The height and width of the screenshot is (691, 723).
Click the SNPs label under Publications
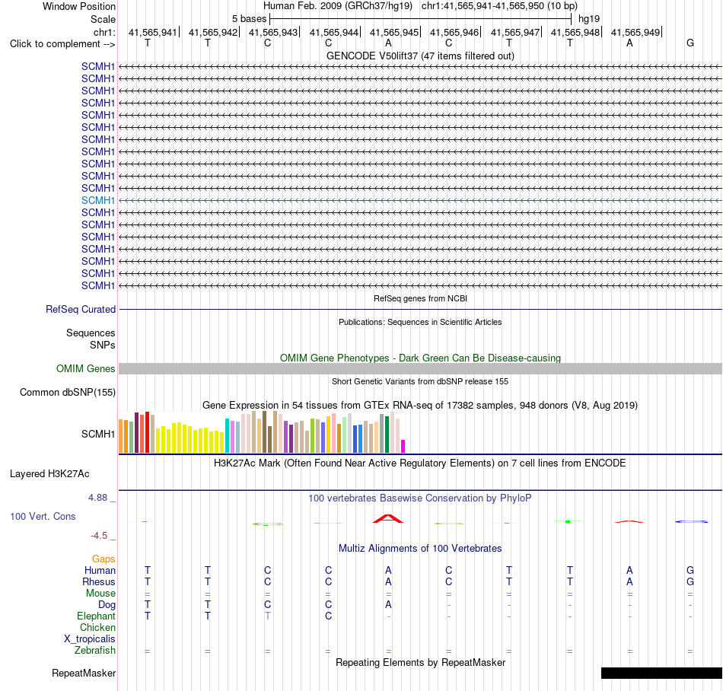coord(103,345)
